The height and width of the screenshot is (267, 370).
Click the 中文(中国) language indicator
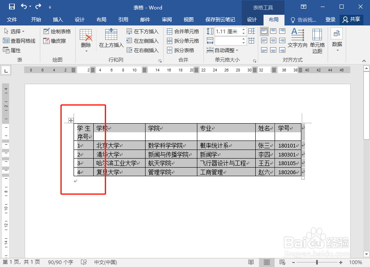[x=106, y=262]
